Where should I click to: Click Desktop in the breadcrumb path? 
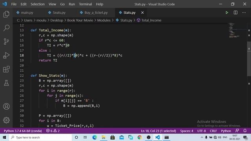pos(56,20)
